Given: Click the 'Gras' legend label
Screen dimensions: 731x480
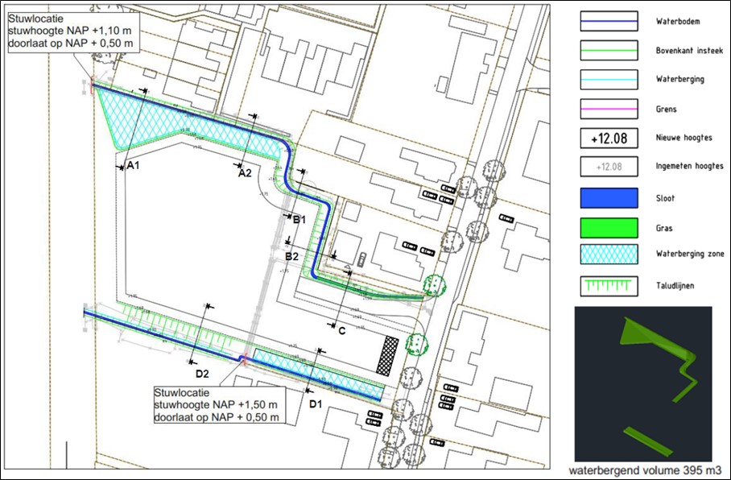Looking at the screenshot, I should (x=664, y=228).
